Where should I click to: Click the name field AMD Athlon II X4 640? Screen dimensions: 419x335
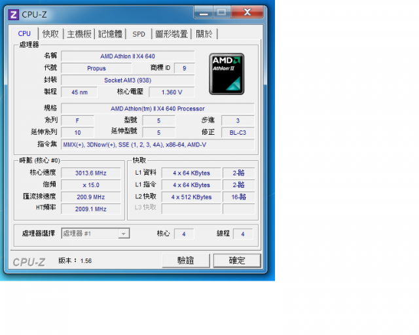tap(128, 56)
